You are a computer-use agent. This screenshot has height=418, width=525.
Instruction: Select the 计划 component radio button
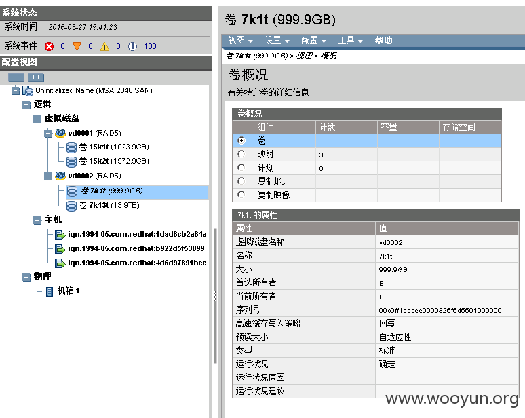pyautogui.click(x=241, y=168)
